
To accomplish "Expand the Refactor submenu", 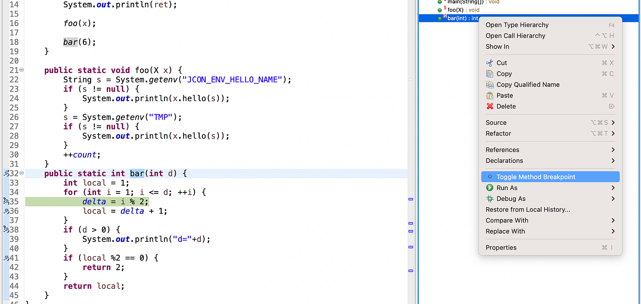I will [551, 133].
